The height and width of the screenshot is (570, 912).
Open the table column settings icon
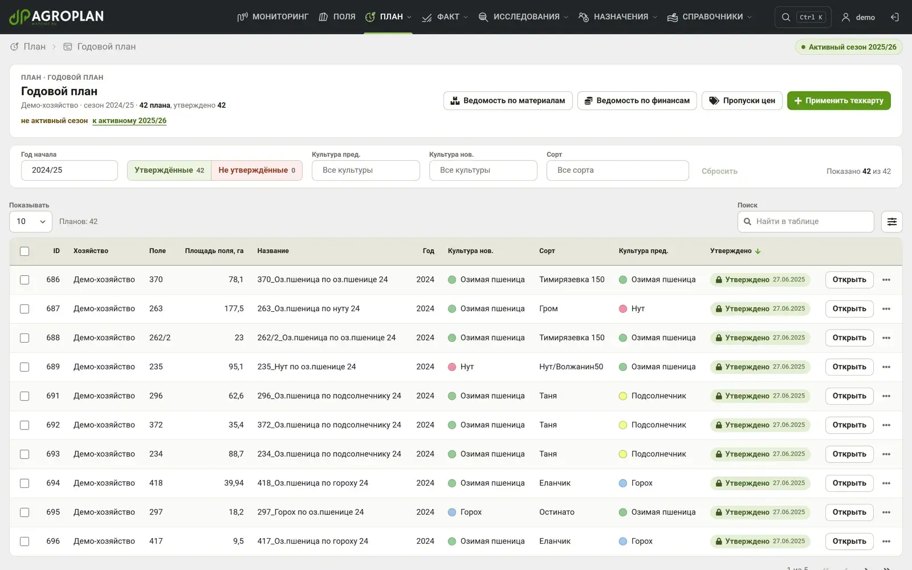(891, 222)
